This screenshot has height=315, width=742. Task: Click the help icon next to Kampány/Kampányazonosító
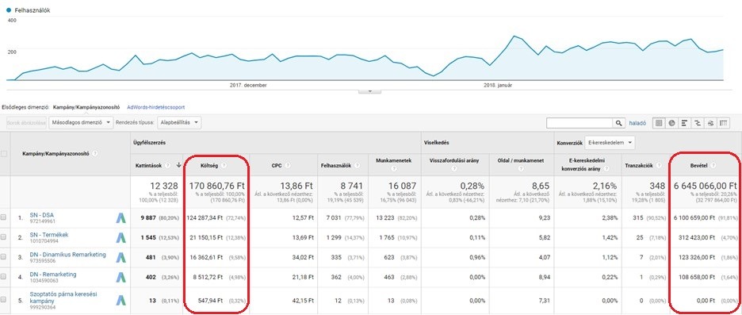point(95,153)
